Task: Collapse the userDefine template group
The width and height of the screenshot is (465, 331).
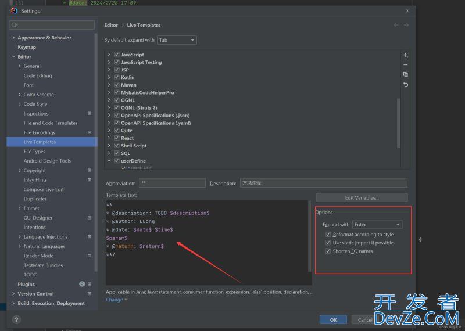Action: (109, 161)
